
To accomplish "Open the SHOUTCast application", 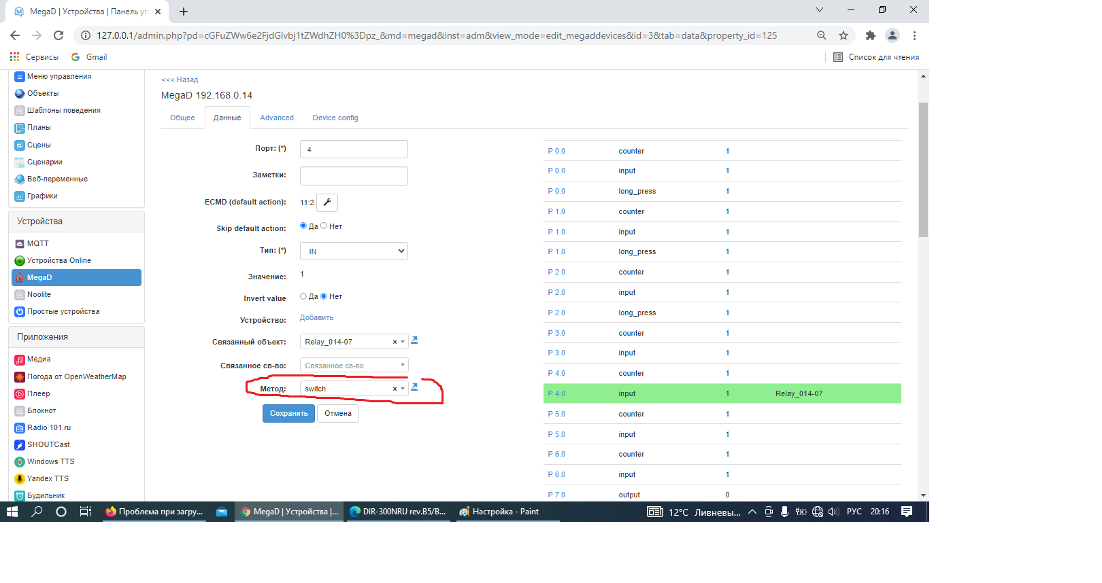I will tap(48, 444).
